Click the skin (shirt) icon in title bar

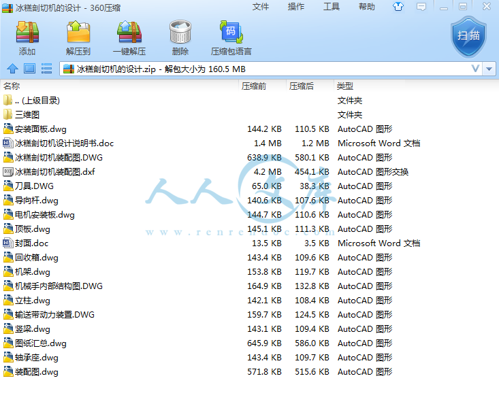click(x=398, y=7)
